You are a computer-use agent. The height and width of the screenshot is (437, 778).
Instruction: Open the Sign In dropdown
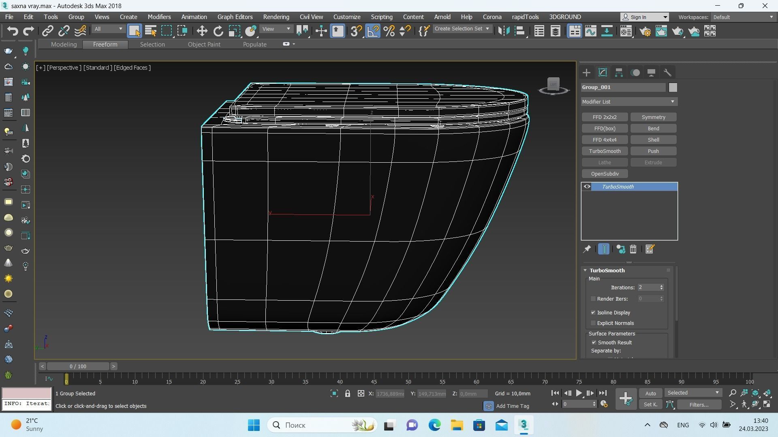[x=645, y=17]
